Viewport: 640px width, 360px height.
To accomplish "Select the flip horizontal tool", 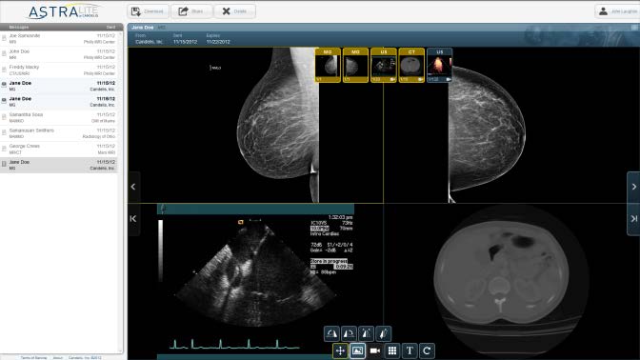I will point(366,334).
